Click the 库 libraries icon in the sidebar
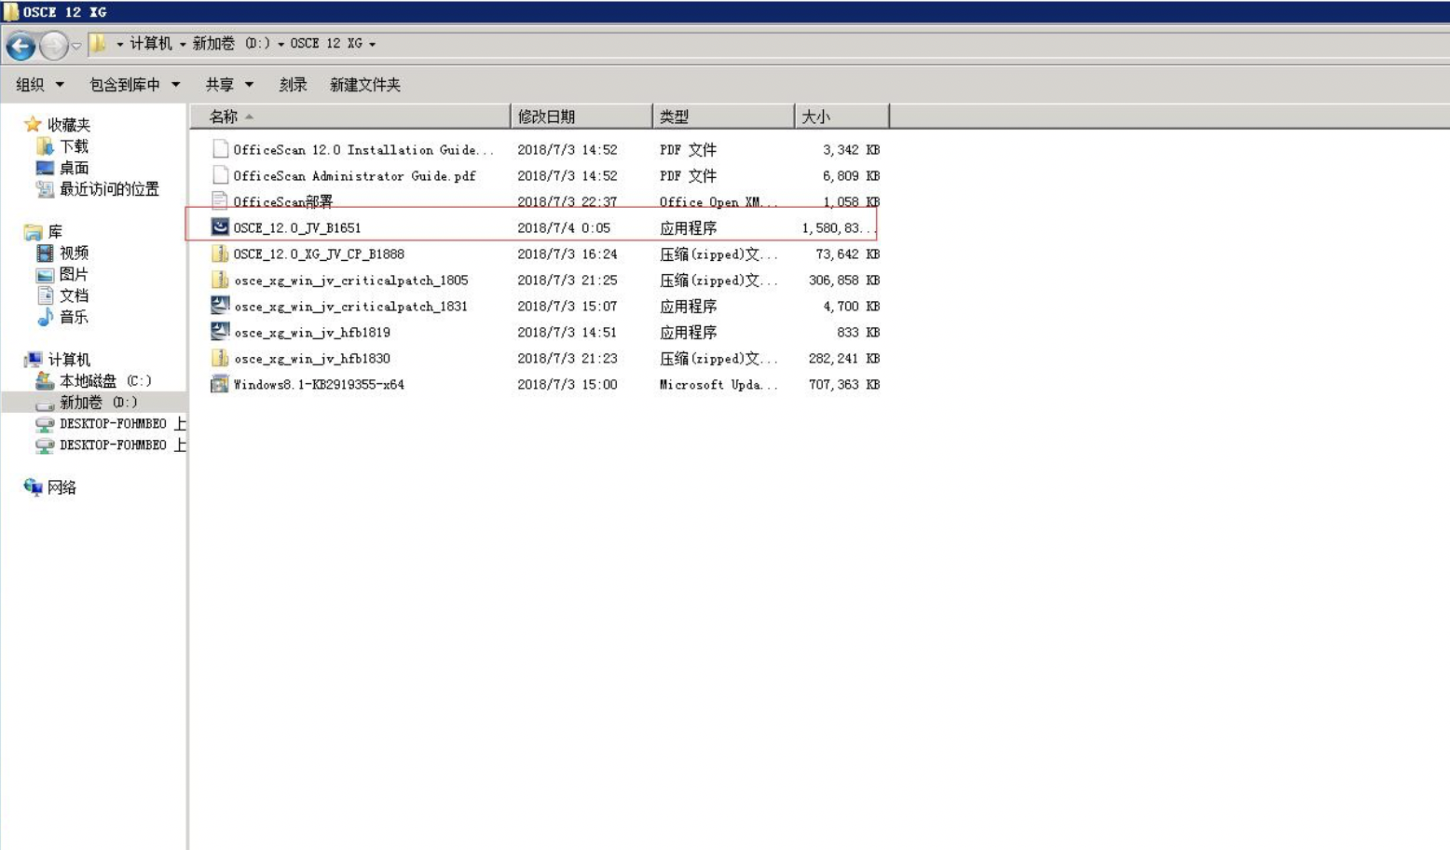Image resolution: width=1450 pixels, height=850 pixels. (34, 231)
